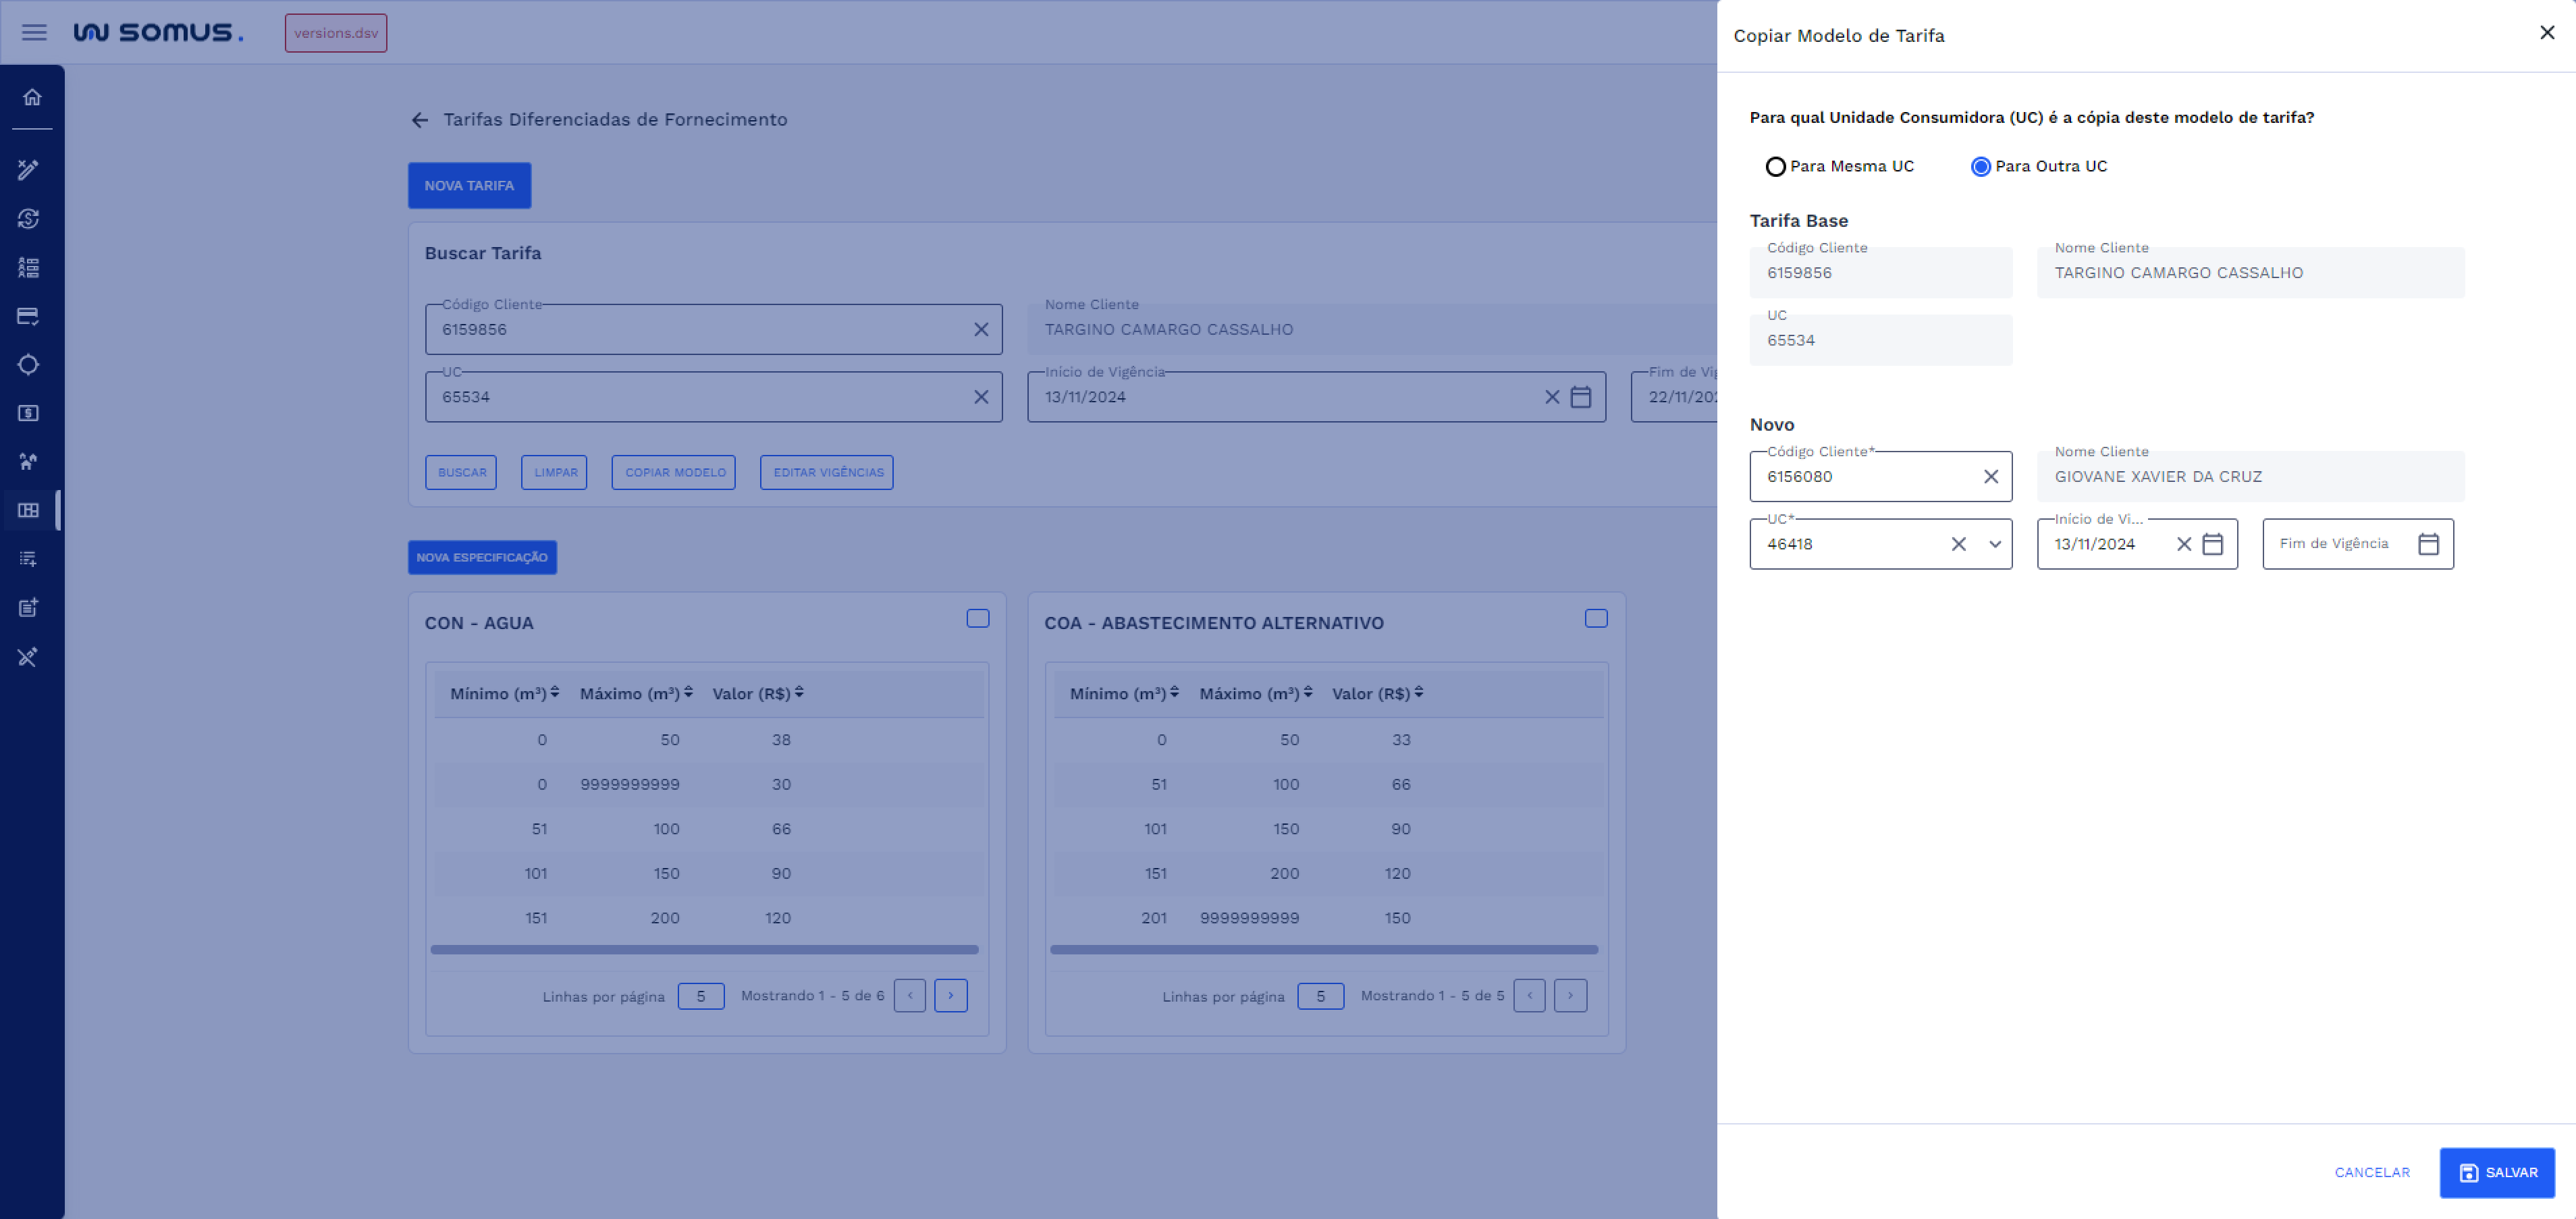Click the CANCELAR button
This screenshot has height=1219, width=2576.
[2371, 1173]
